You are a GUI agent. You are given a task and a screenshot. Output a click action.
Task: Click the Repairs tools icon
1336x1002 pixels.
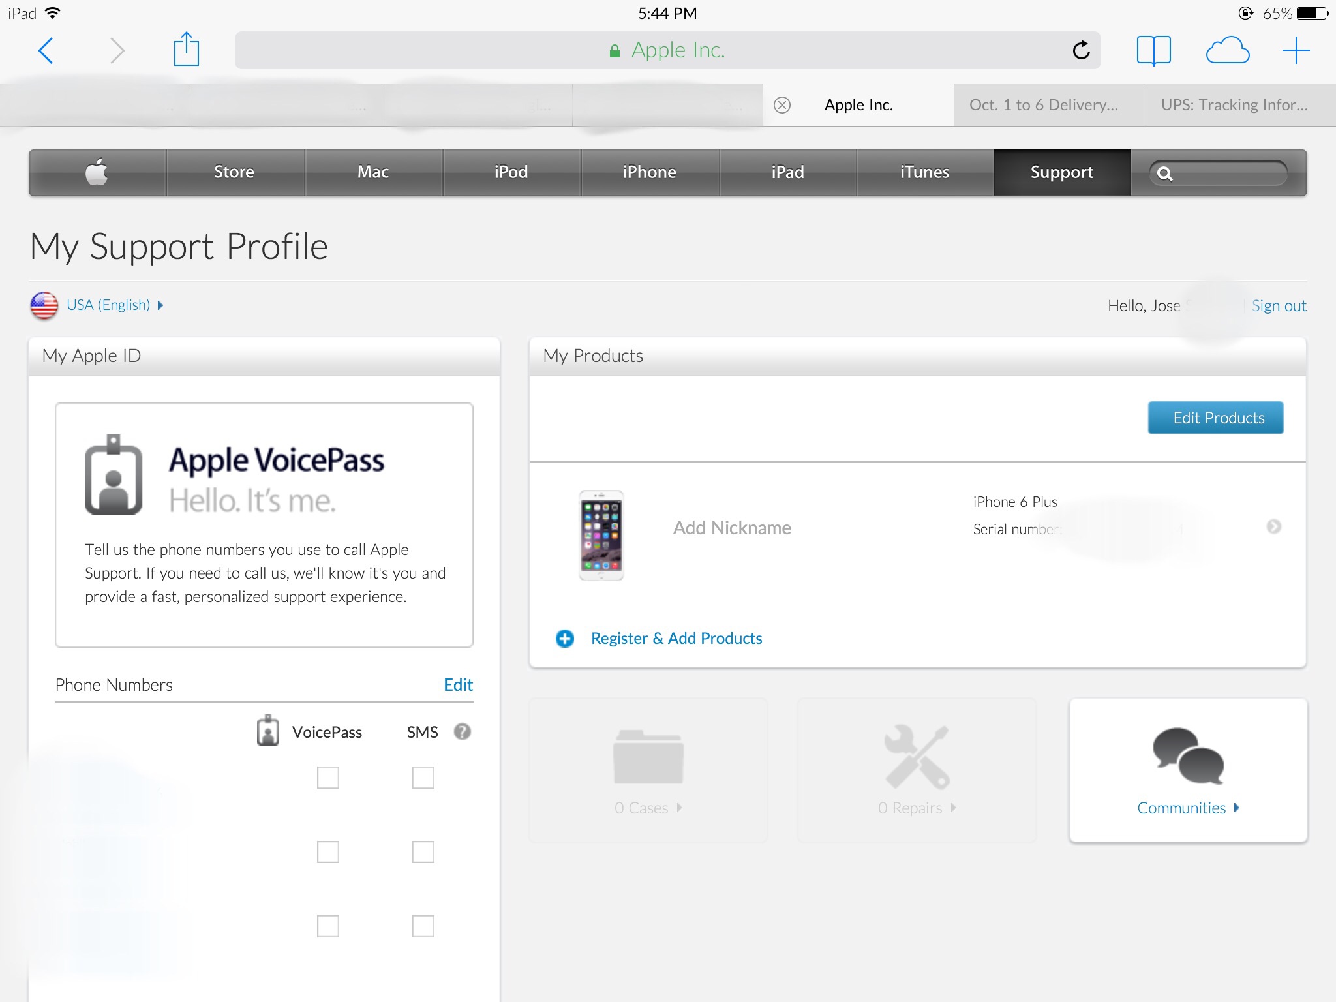[917, 757]
